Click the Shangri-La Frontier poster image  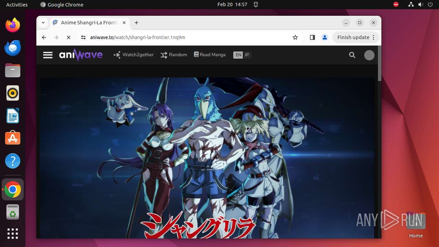click(x=207, y=158)
